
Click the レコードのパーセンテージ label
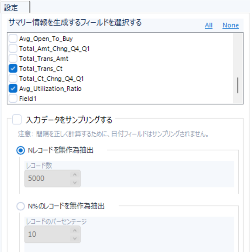[56, 221]
